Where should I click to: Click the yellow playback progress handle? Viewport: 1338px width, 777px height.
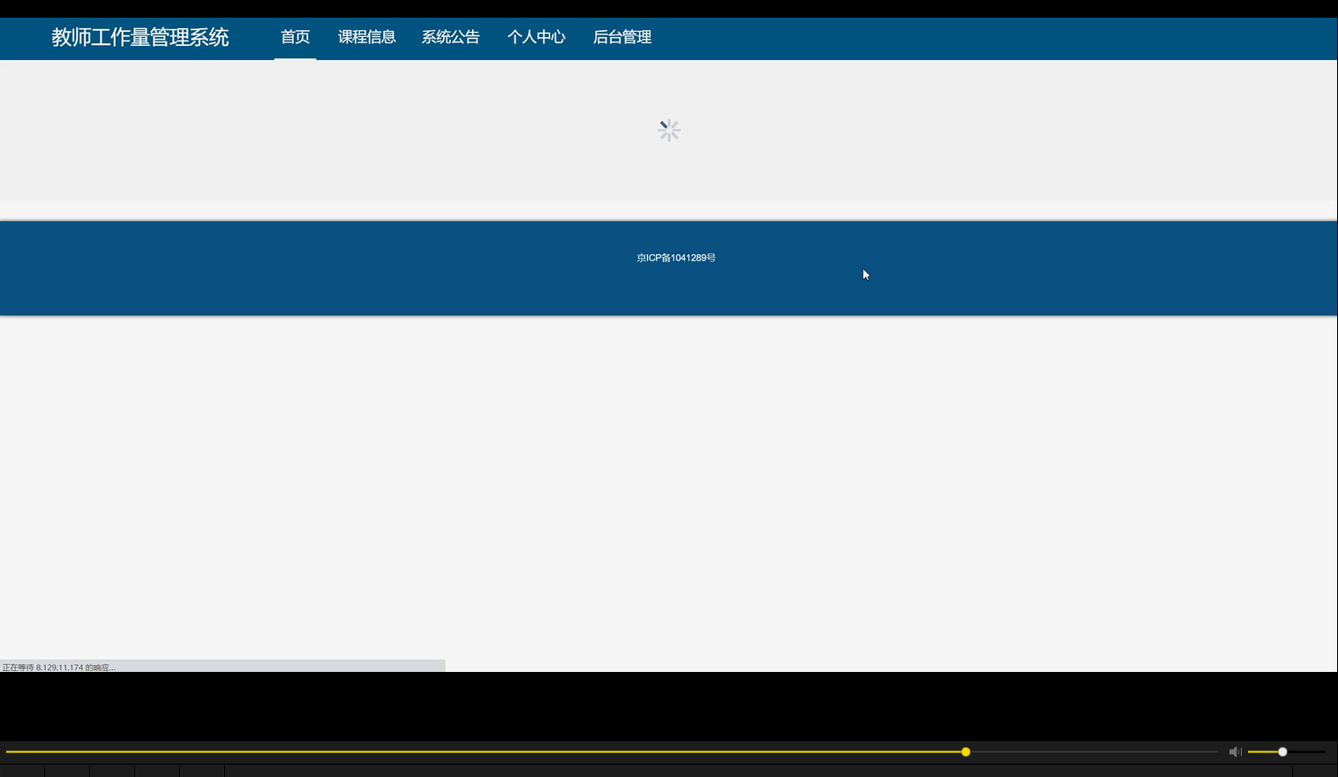coord(966,751)
